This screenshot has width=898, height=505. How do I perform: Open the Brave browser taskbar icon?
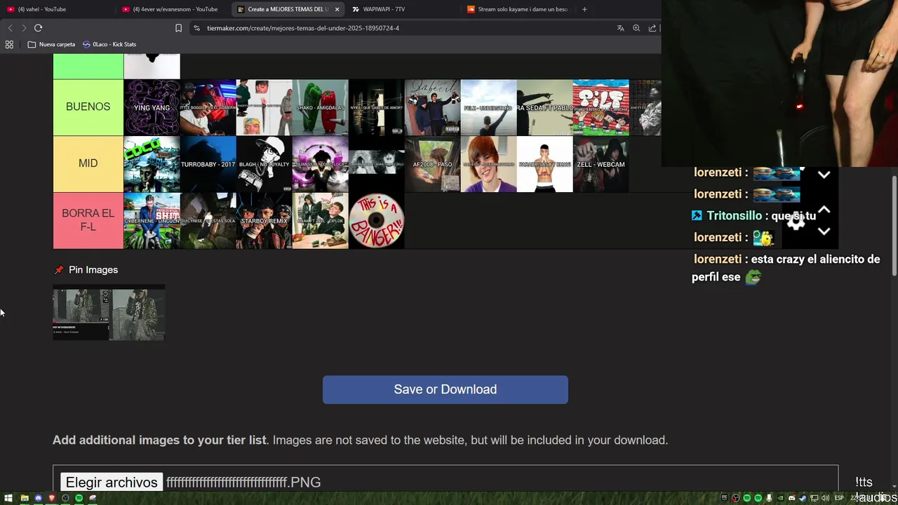pos(51,498)
